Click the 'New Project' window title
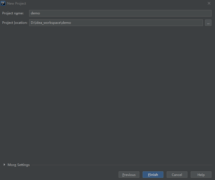Image resolution: width=215 pixels, height=180 pixels. pos(16,4)
